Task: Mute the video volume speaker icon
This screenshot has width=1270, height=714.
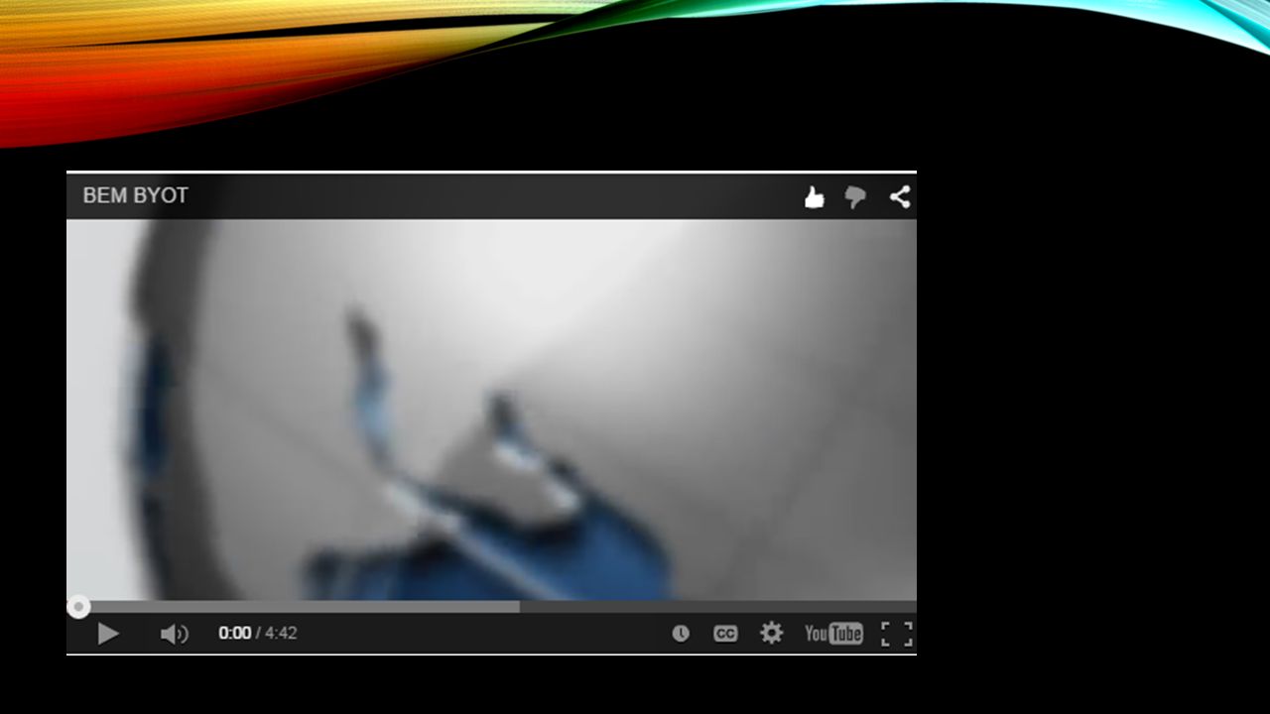Action: (x=174, y=634)
